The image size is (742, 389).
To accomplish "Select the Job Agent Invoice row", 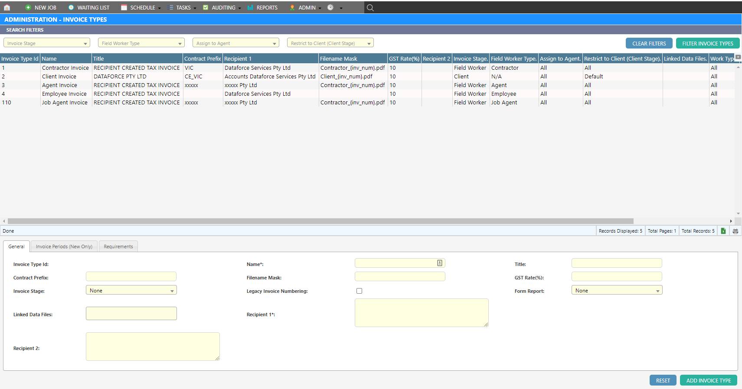I will pyautogui.click(x=367, y=102).
